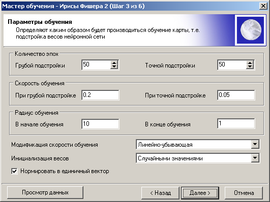The width and height of the screenshot is (270, 202).
Task: Decrease 'Грубой подстройки' epochs with down arrow
Action: (x=114, y=67)
